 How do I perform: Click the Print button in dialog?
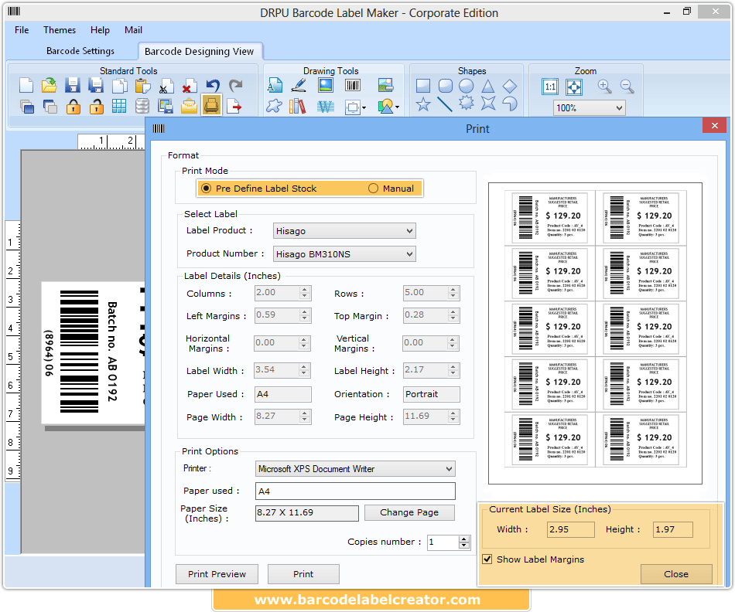tap(303, 574)
